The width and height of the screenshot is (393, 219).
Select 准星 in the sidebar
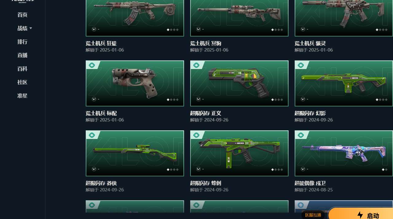click(x=22, y=96)
